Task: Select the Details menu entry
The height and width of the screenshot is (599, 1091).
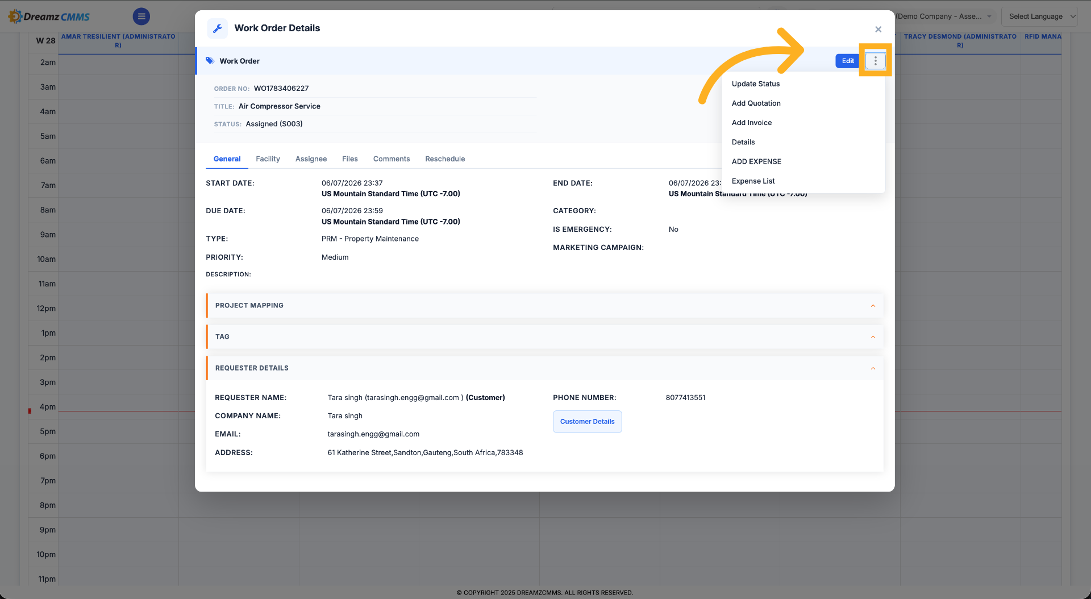Action: [743, 142]
